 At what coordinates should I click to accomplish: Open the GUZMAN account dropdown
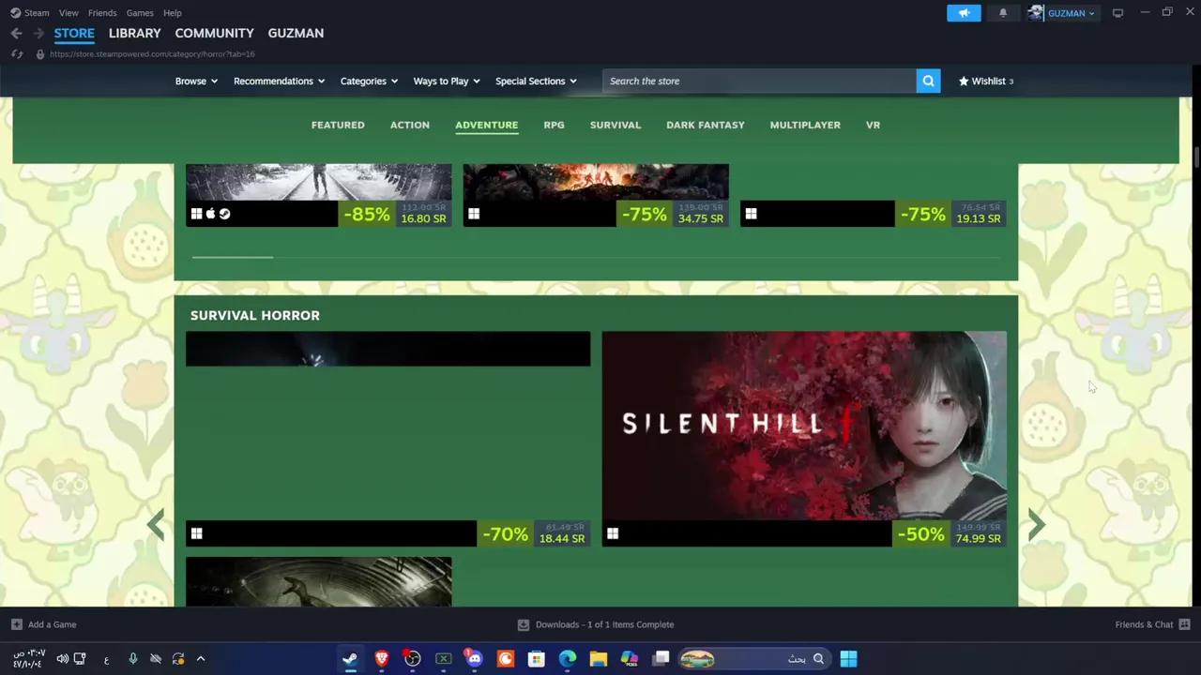[x=1062, y=13]
